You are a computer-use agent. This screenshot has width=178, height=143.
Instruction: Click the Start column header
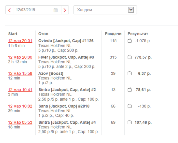point(13,34)
